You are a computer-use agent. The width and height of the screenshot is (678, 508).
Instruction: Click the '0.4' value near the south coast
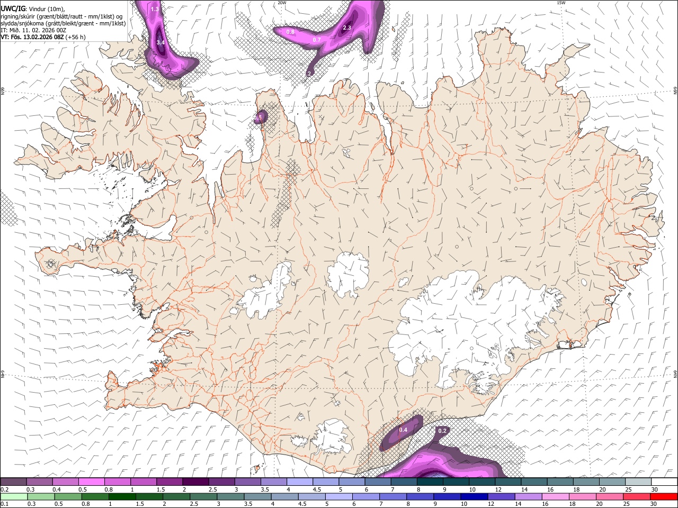click(x=403, y=430)
